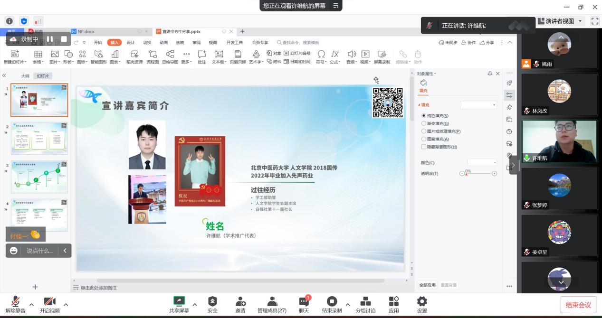Open 聊天 chat in the meeting toolbar
602x318 pixels.
coord(304,304)
